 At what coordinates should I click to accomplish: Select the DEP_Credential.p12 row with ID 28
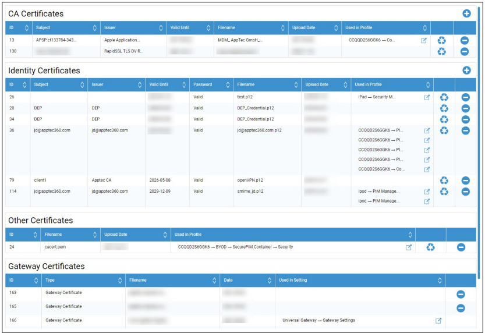click(255, 108)
